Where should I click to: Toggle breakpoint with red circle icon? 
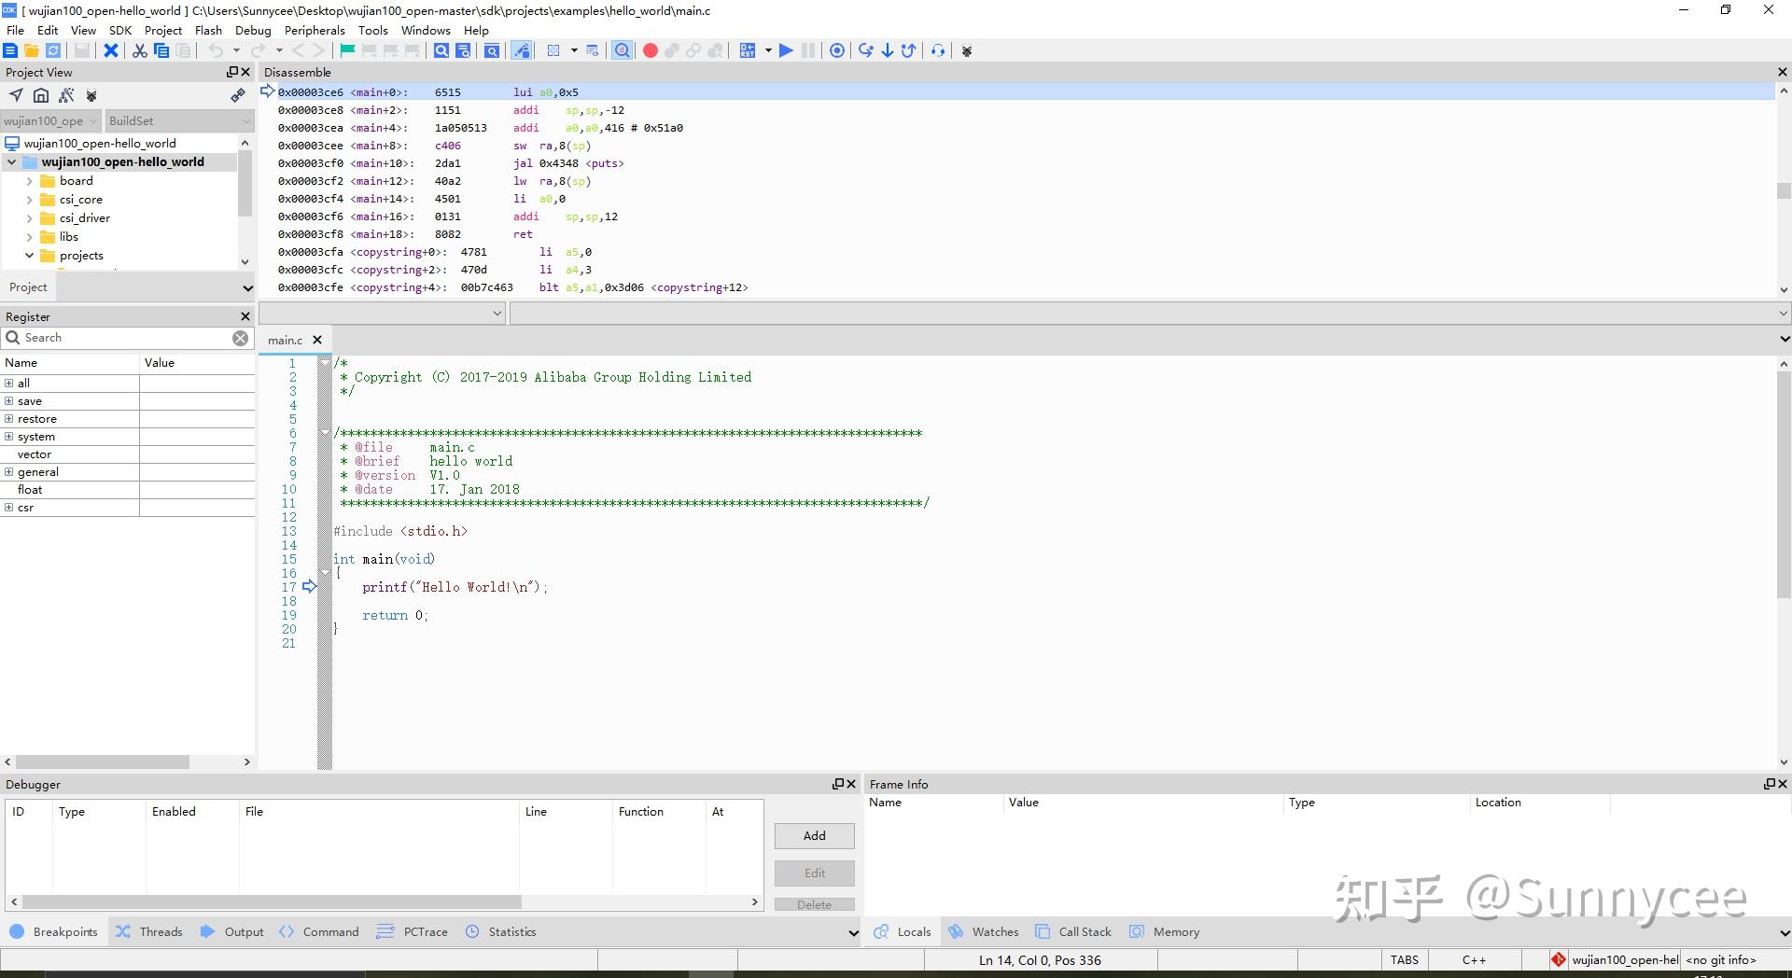pyautogui.click(x=651, y=50)
